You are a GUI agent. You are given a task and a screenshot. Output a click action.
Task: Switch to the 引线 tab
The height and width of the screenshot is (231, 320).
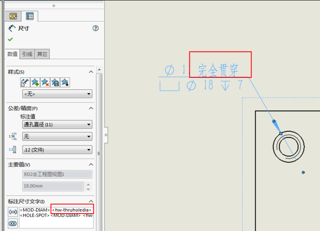[27, 54]
